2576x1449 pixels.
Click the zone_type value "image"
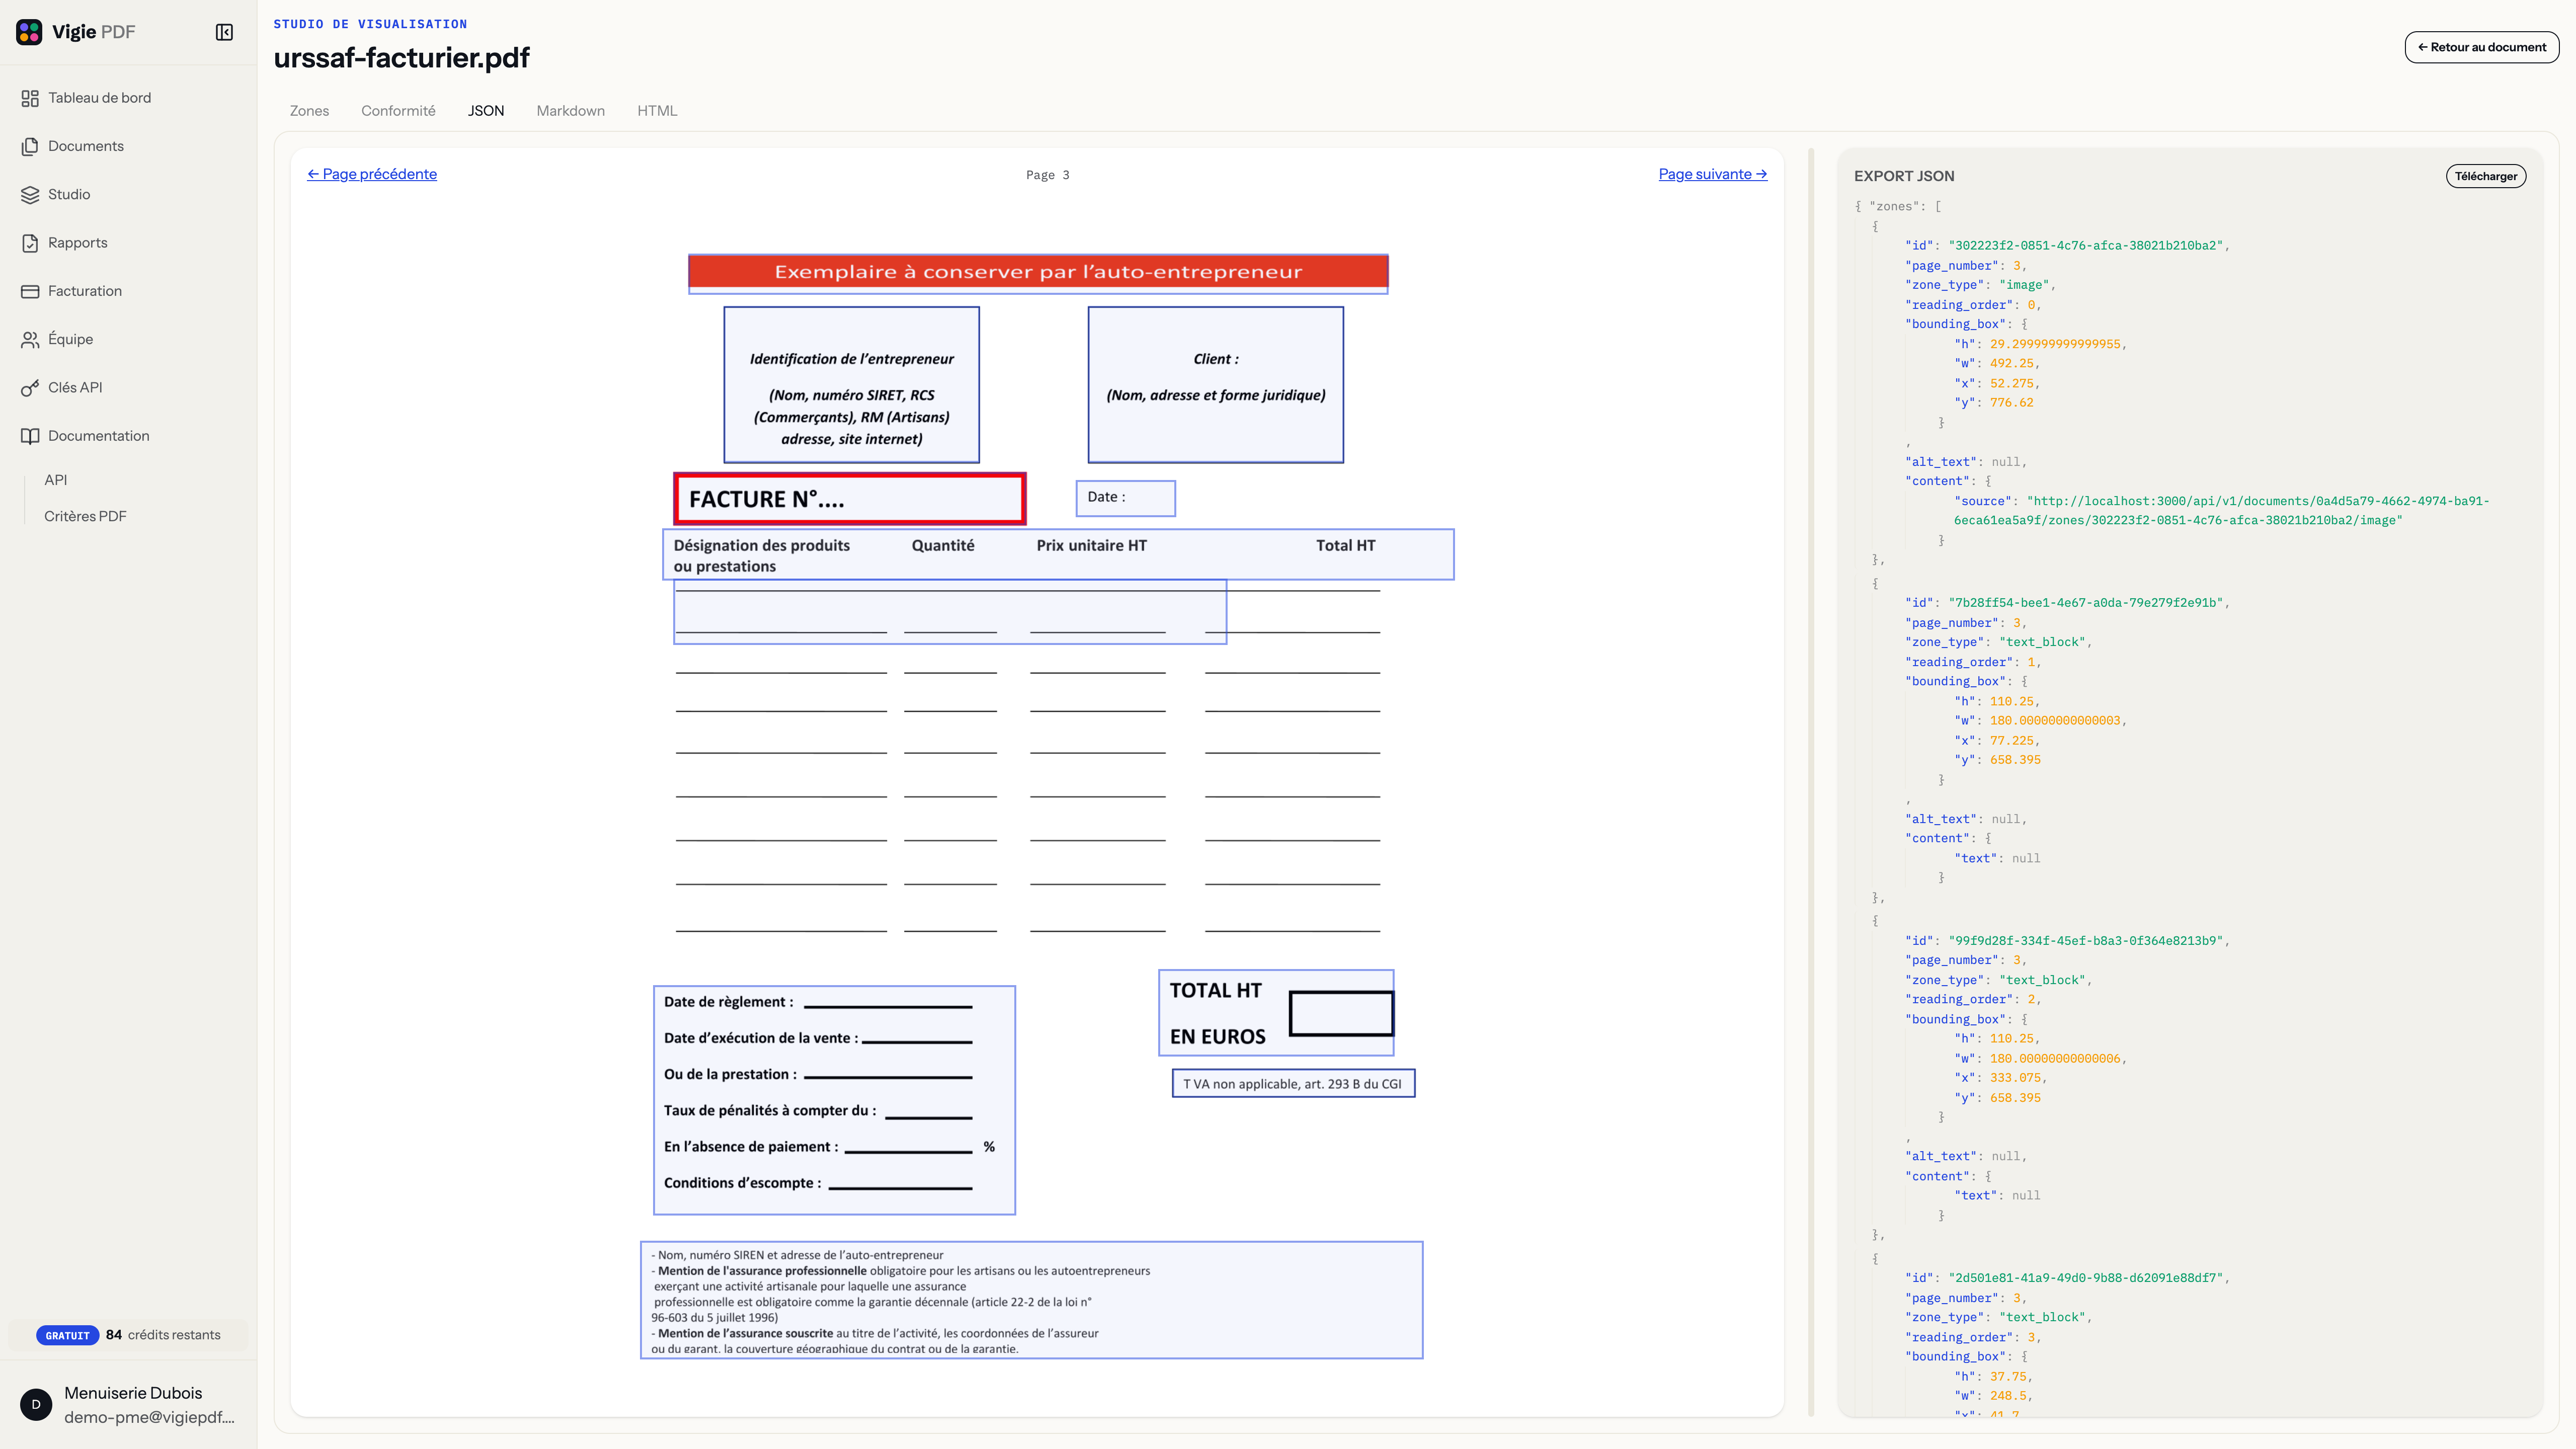(x=2025, y=285)
